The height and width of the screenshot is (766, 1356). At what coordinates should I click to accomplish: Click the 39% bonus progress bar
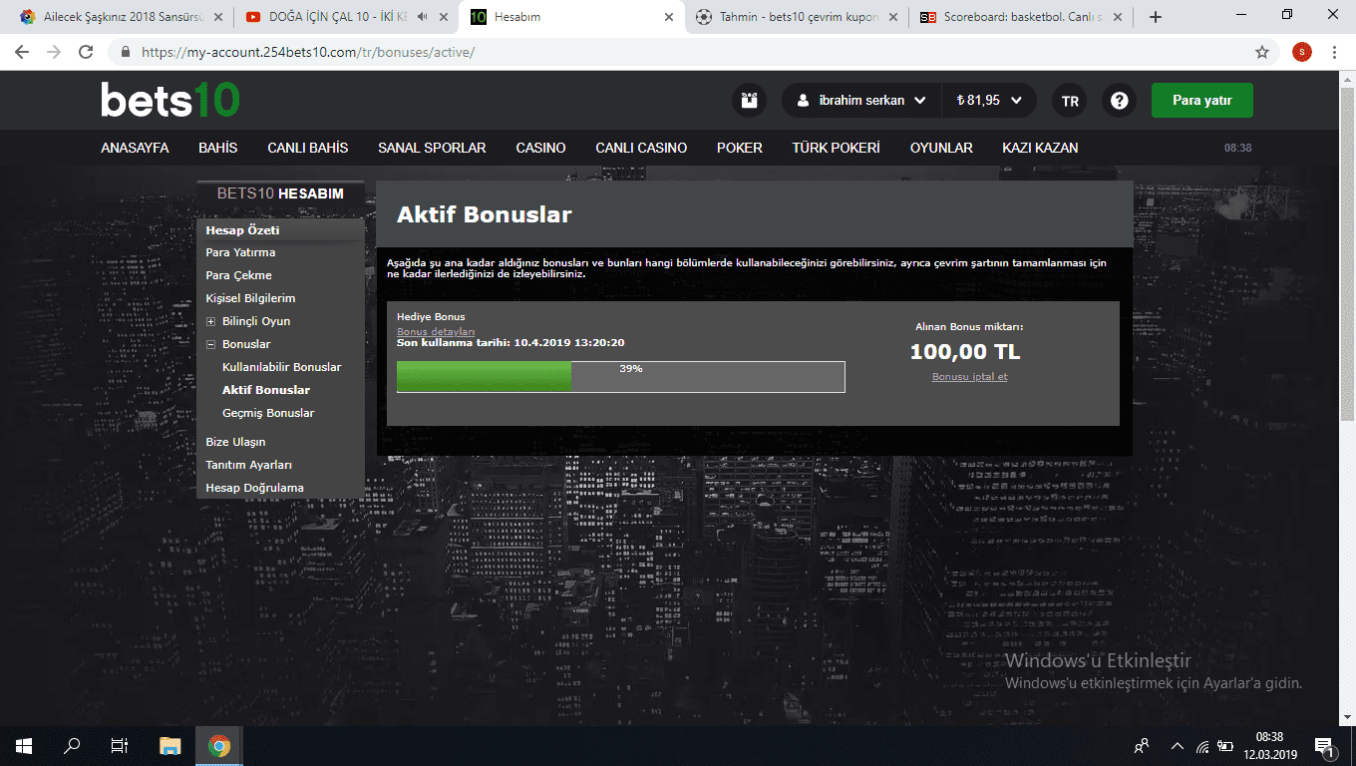pyautogui.click(x=620, y=376)
